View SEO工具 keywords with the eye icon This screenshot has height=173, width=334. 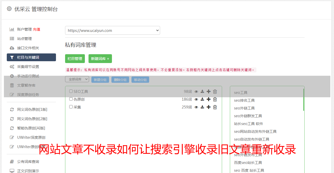coord(196,92)
